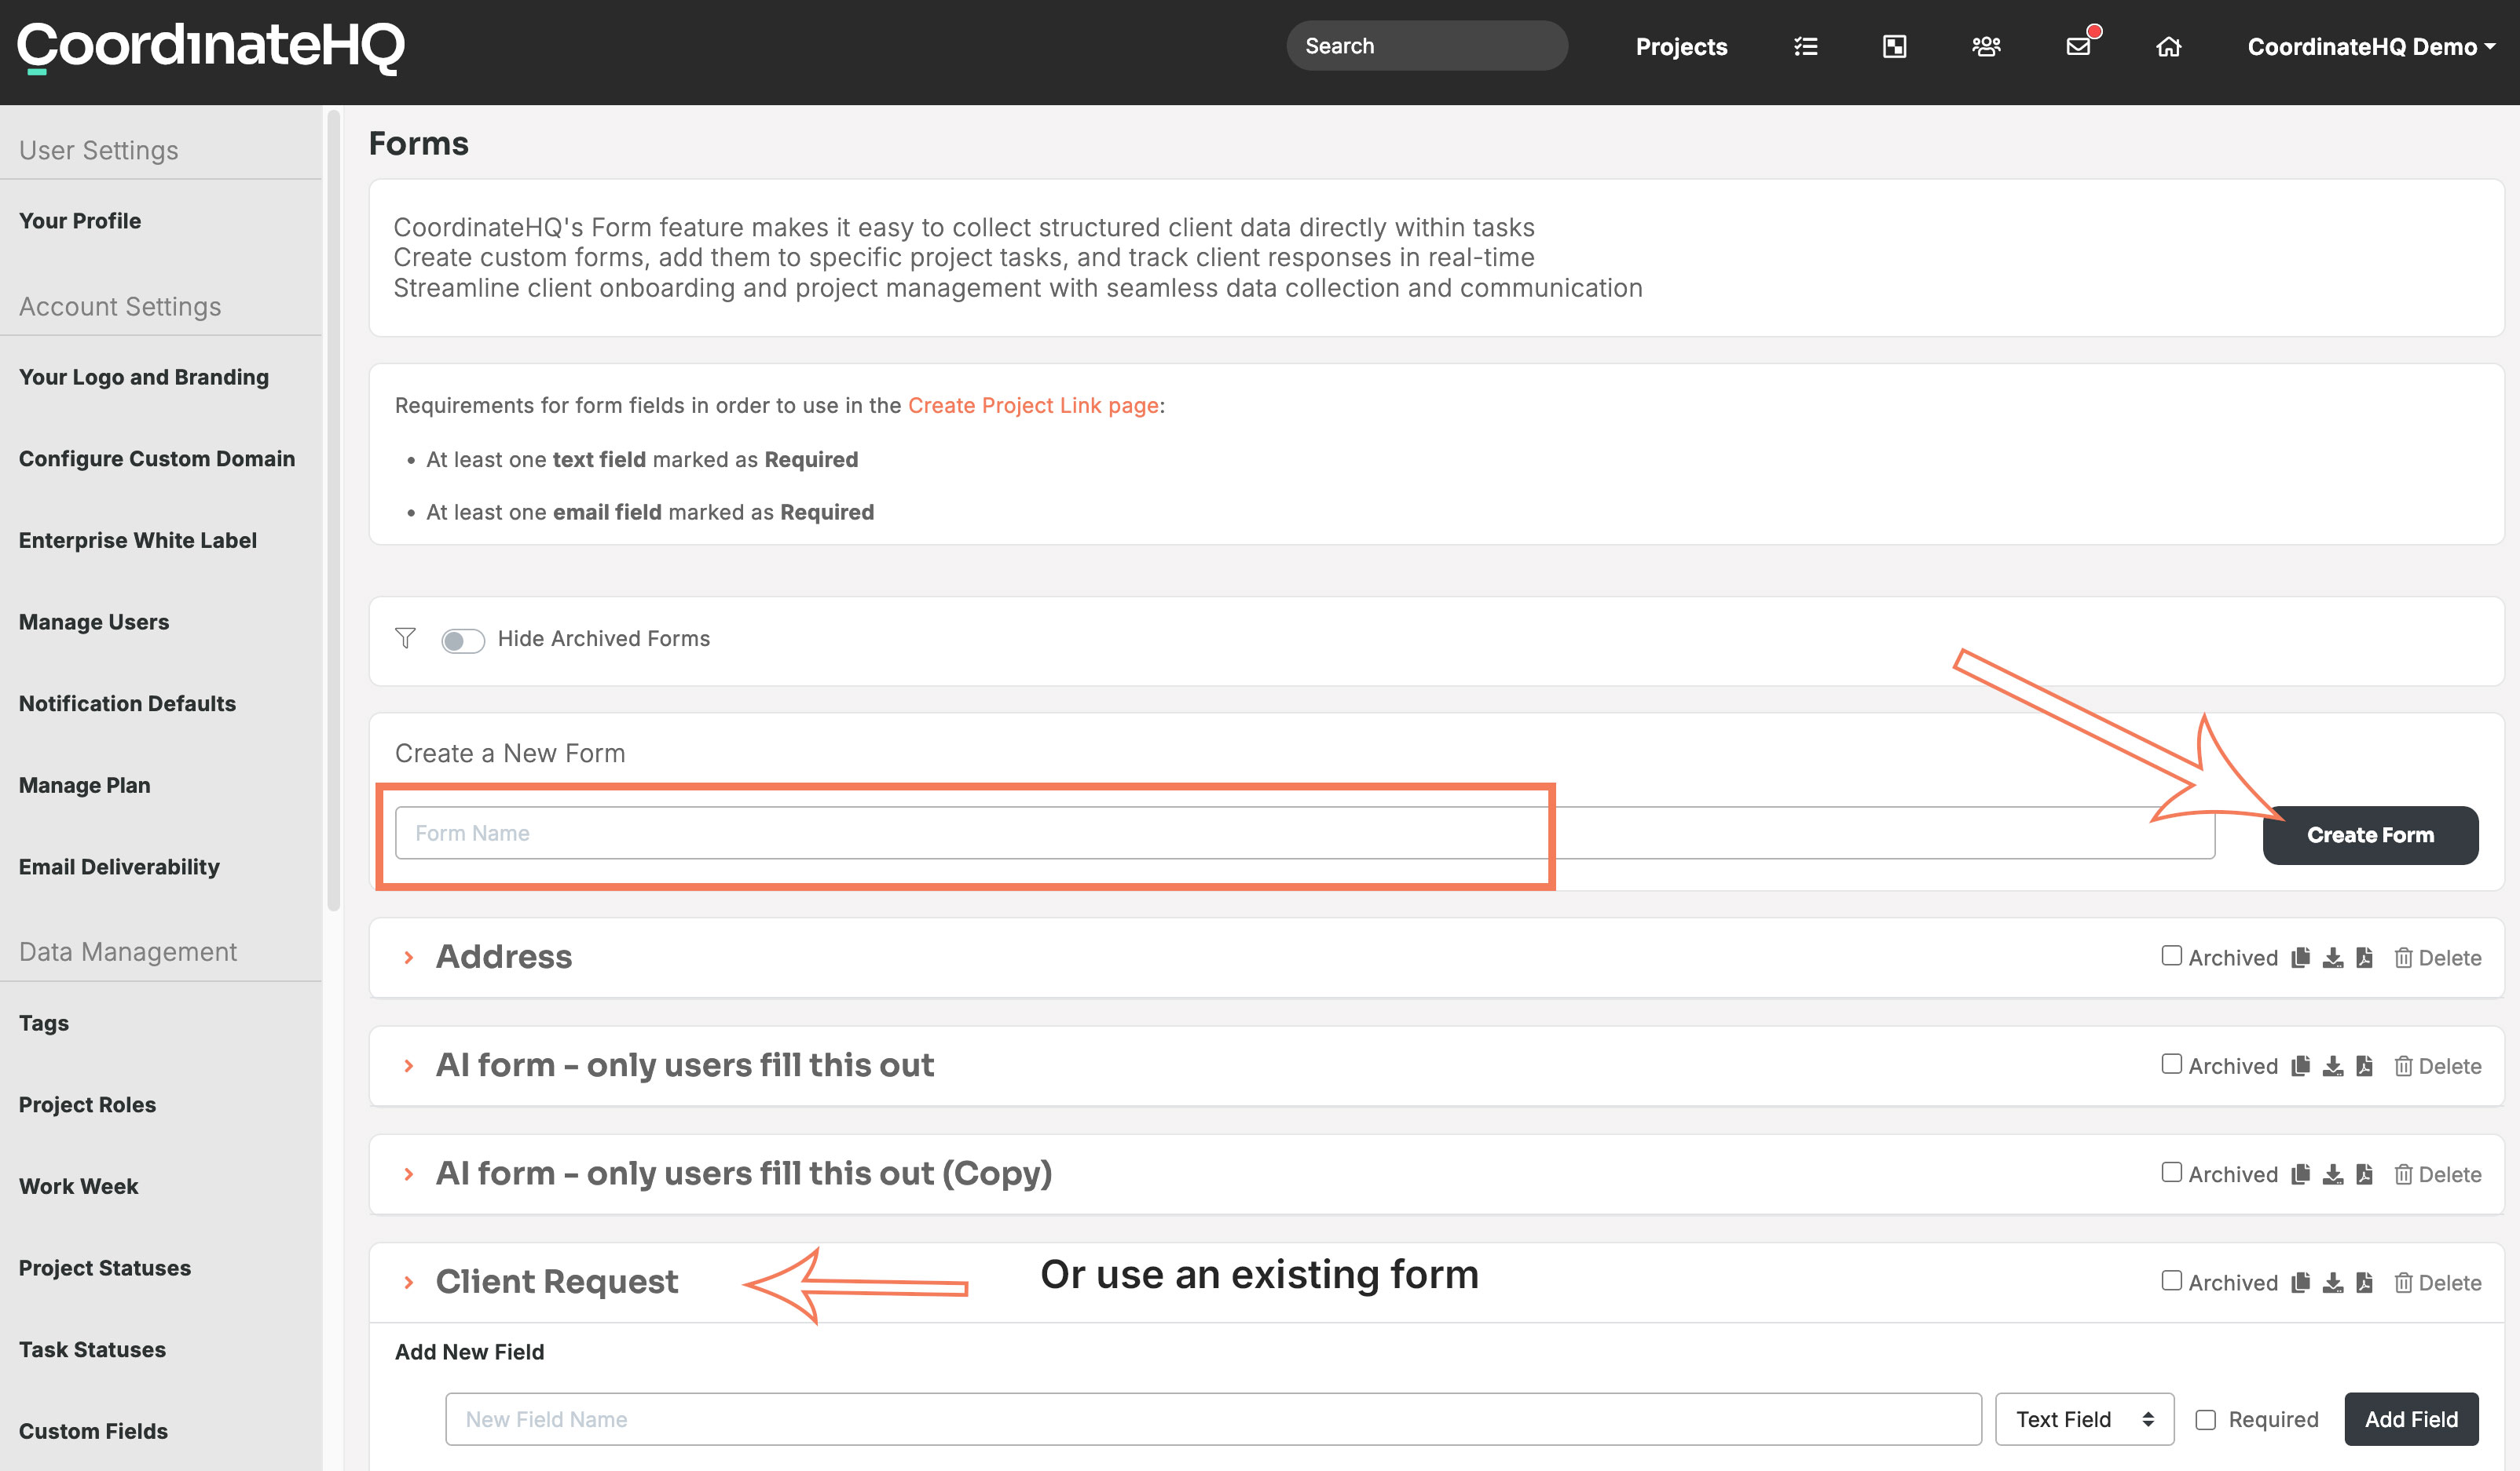Open Manage Users settings
The height and width of the screenshot is (1471, 2520).
[94, 622]
